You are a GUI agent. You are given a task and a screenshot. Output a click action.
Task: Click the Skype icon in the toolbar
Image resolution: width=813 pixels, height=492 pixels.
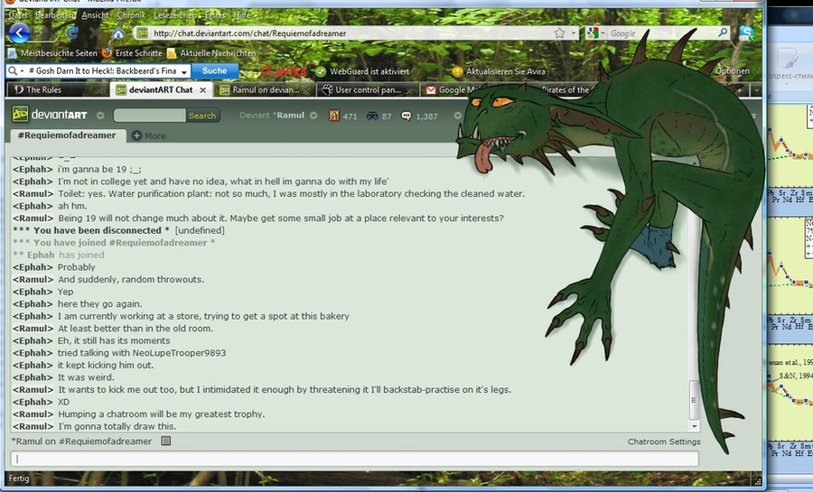pos(745,33)
